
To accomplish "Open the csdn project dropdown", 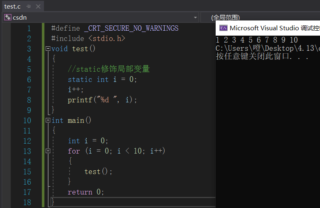I will [x=195, y=18].
